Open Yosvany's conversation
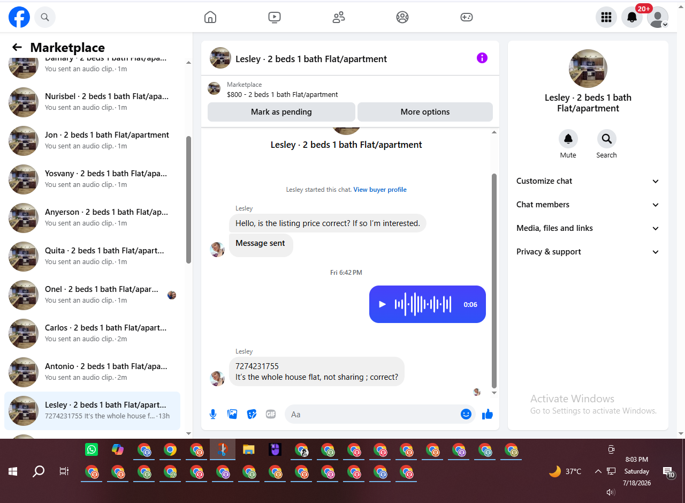The height and width of the screenshot is (503, 685). (92, 178)
